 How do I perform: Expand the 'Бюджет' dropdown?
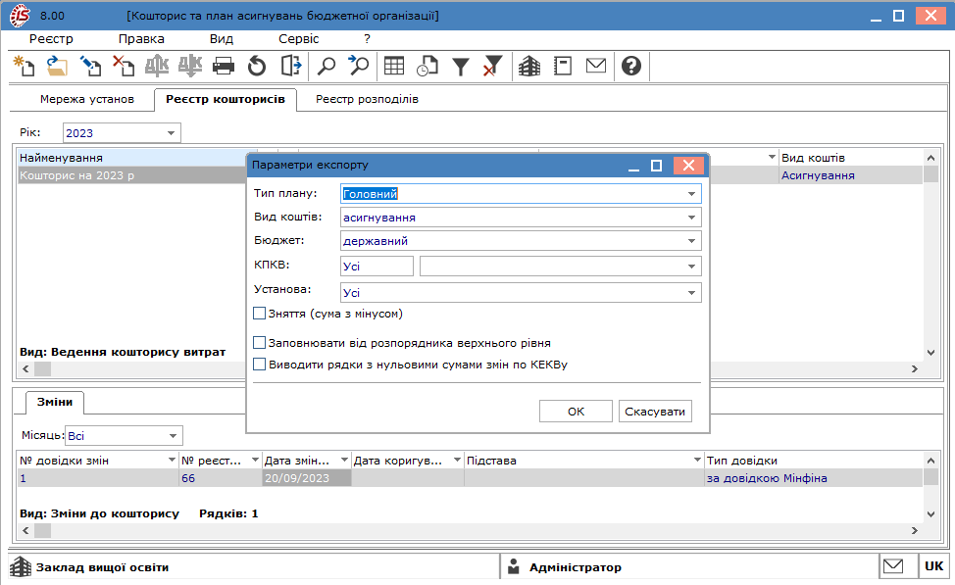[x=691, y=241]
